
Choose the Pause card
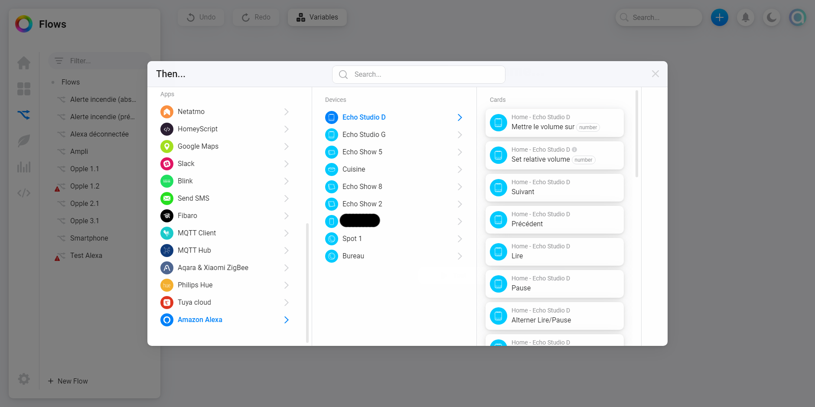tap(554, 283)
